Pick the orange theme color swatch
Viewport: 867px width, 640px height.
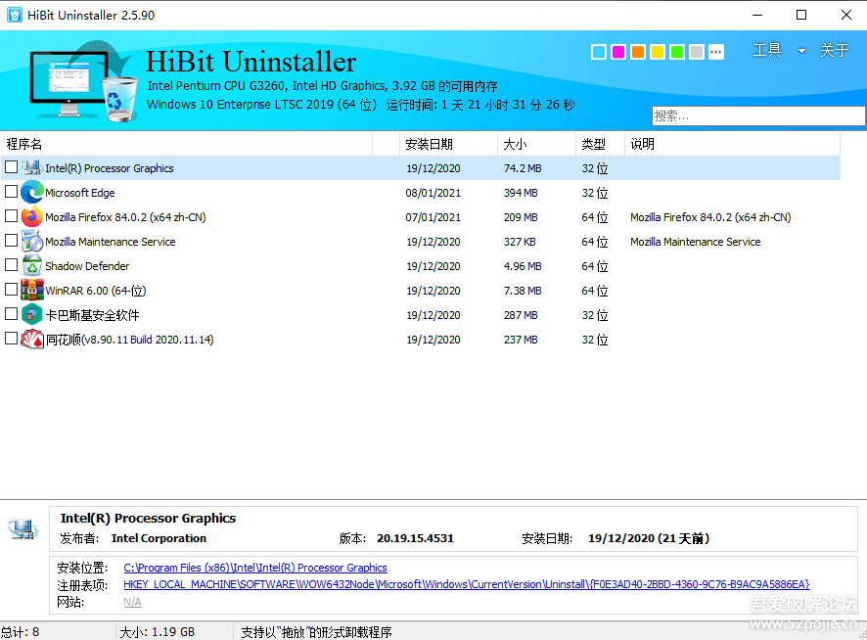click(638, 52)
